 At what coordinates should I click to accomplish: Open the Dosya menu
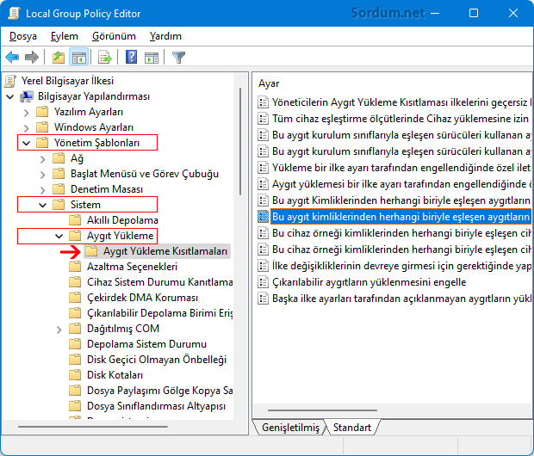(x=22, y=36)
